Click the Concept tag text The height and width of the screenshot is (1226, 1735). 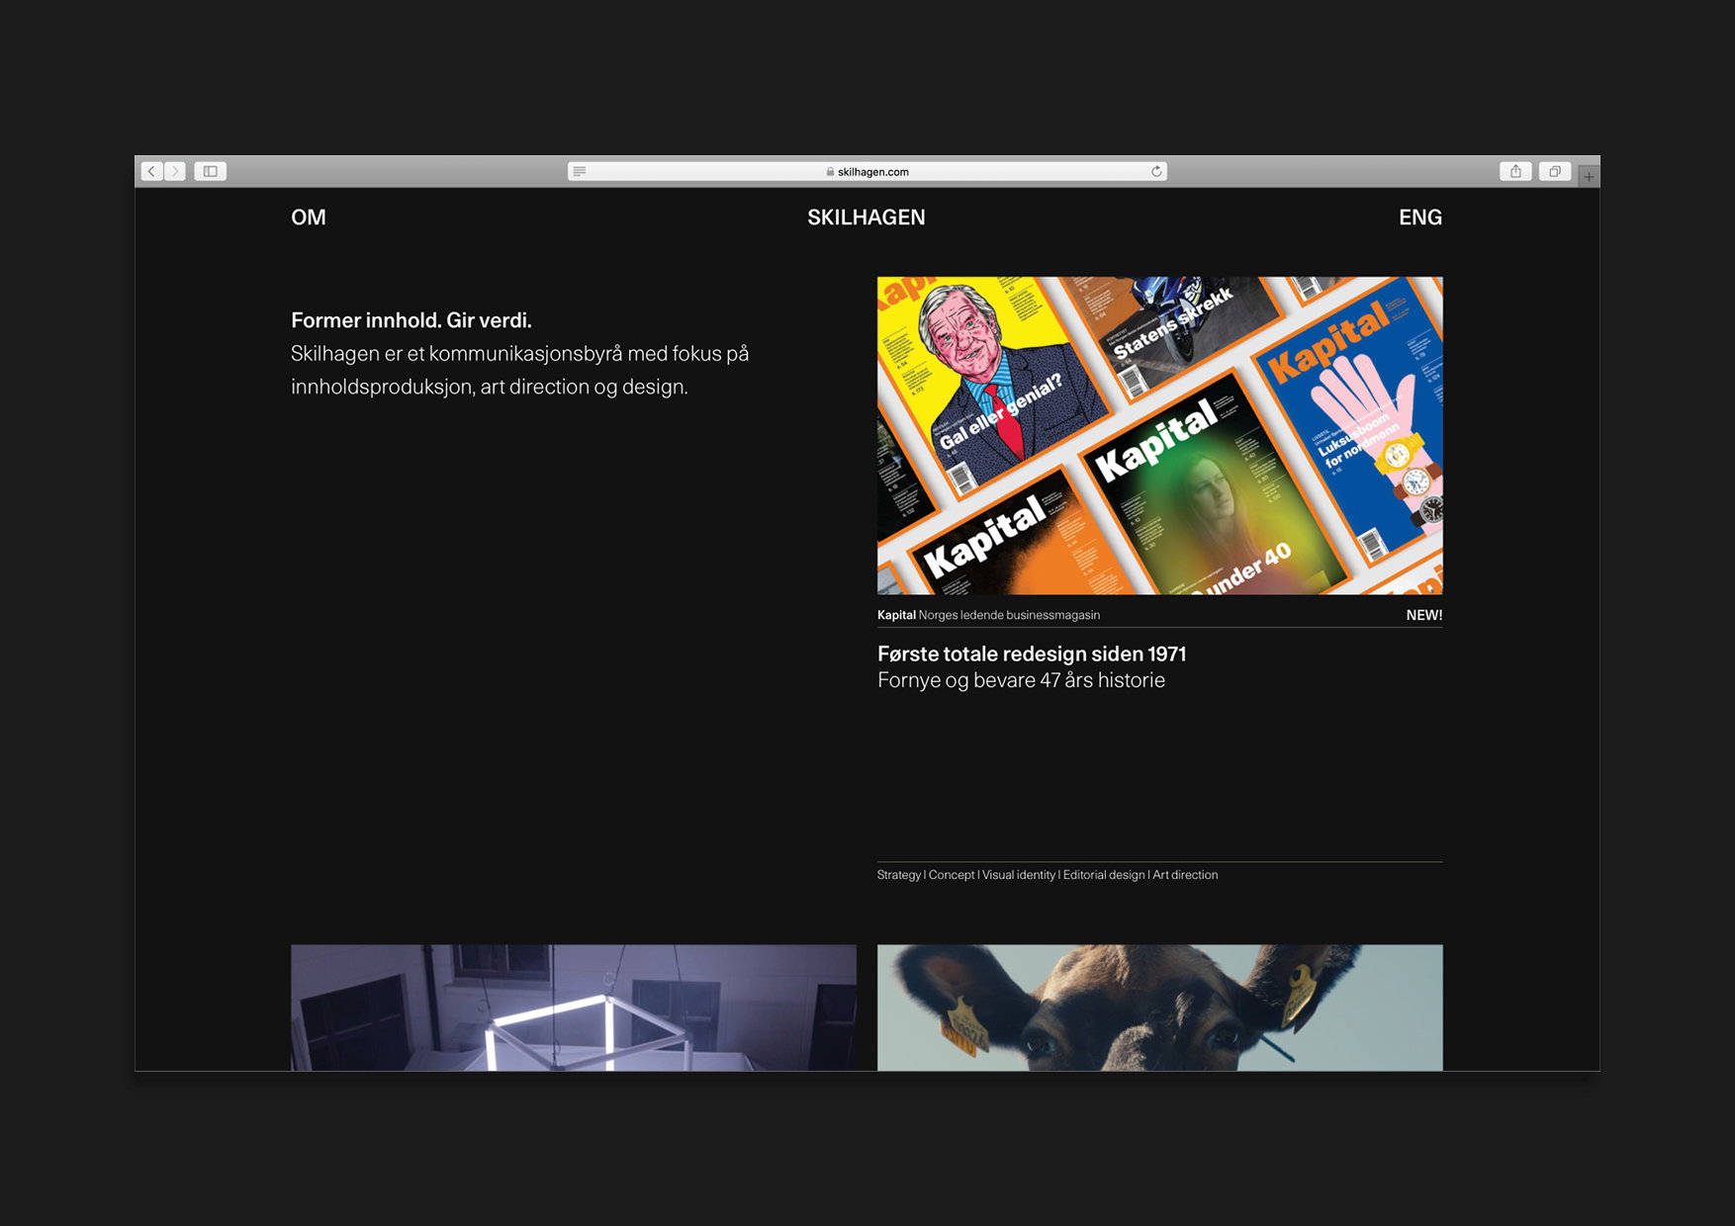coord(952,875)
